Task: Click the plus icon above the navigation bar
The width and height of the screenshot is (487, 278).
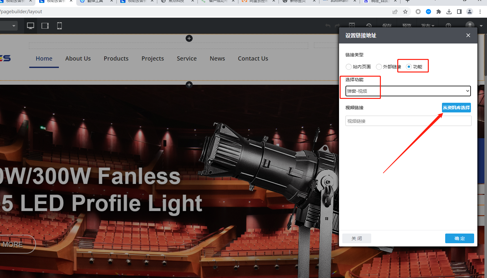Action: point(189,38)
